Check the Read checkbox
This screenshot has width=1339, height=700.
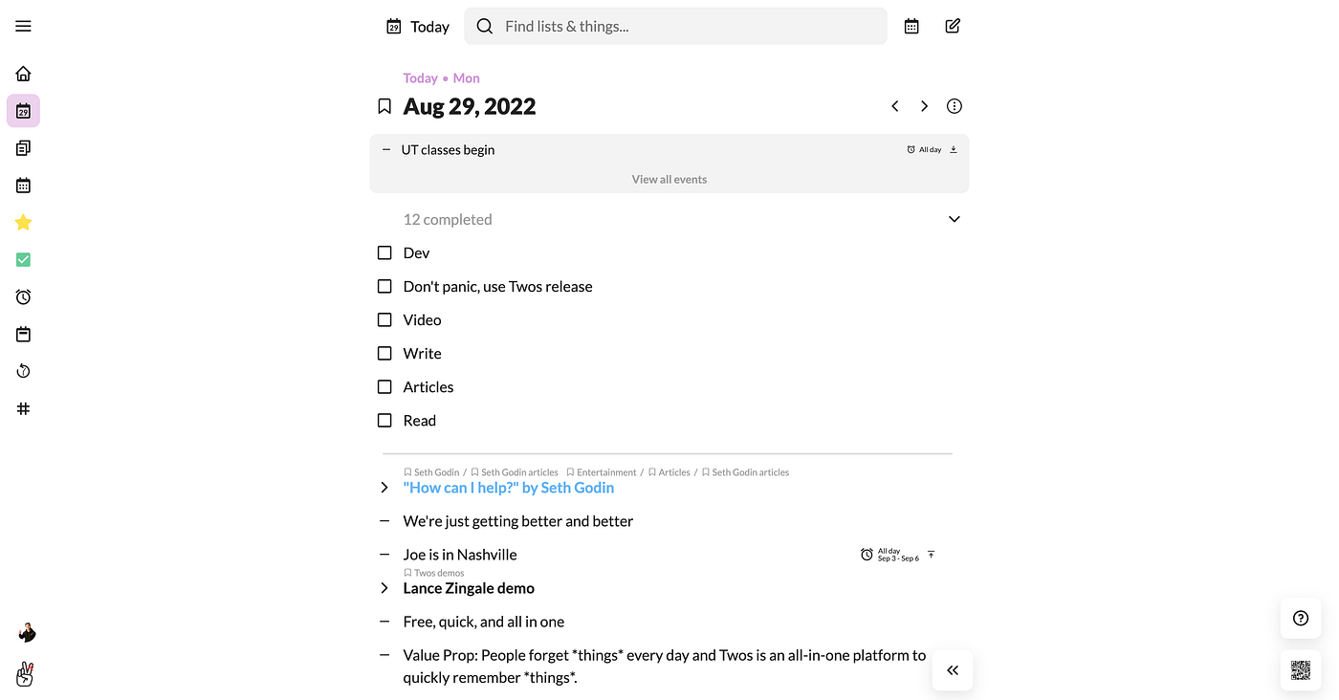tap(384, 420)
